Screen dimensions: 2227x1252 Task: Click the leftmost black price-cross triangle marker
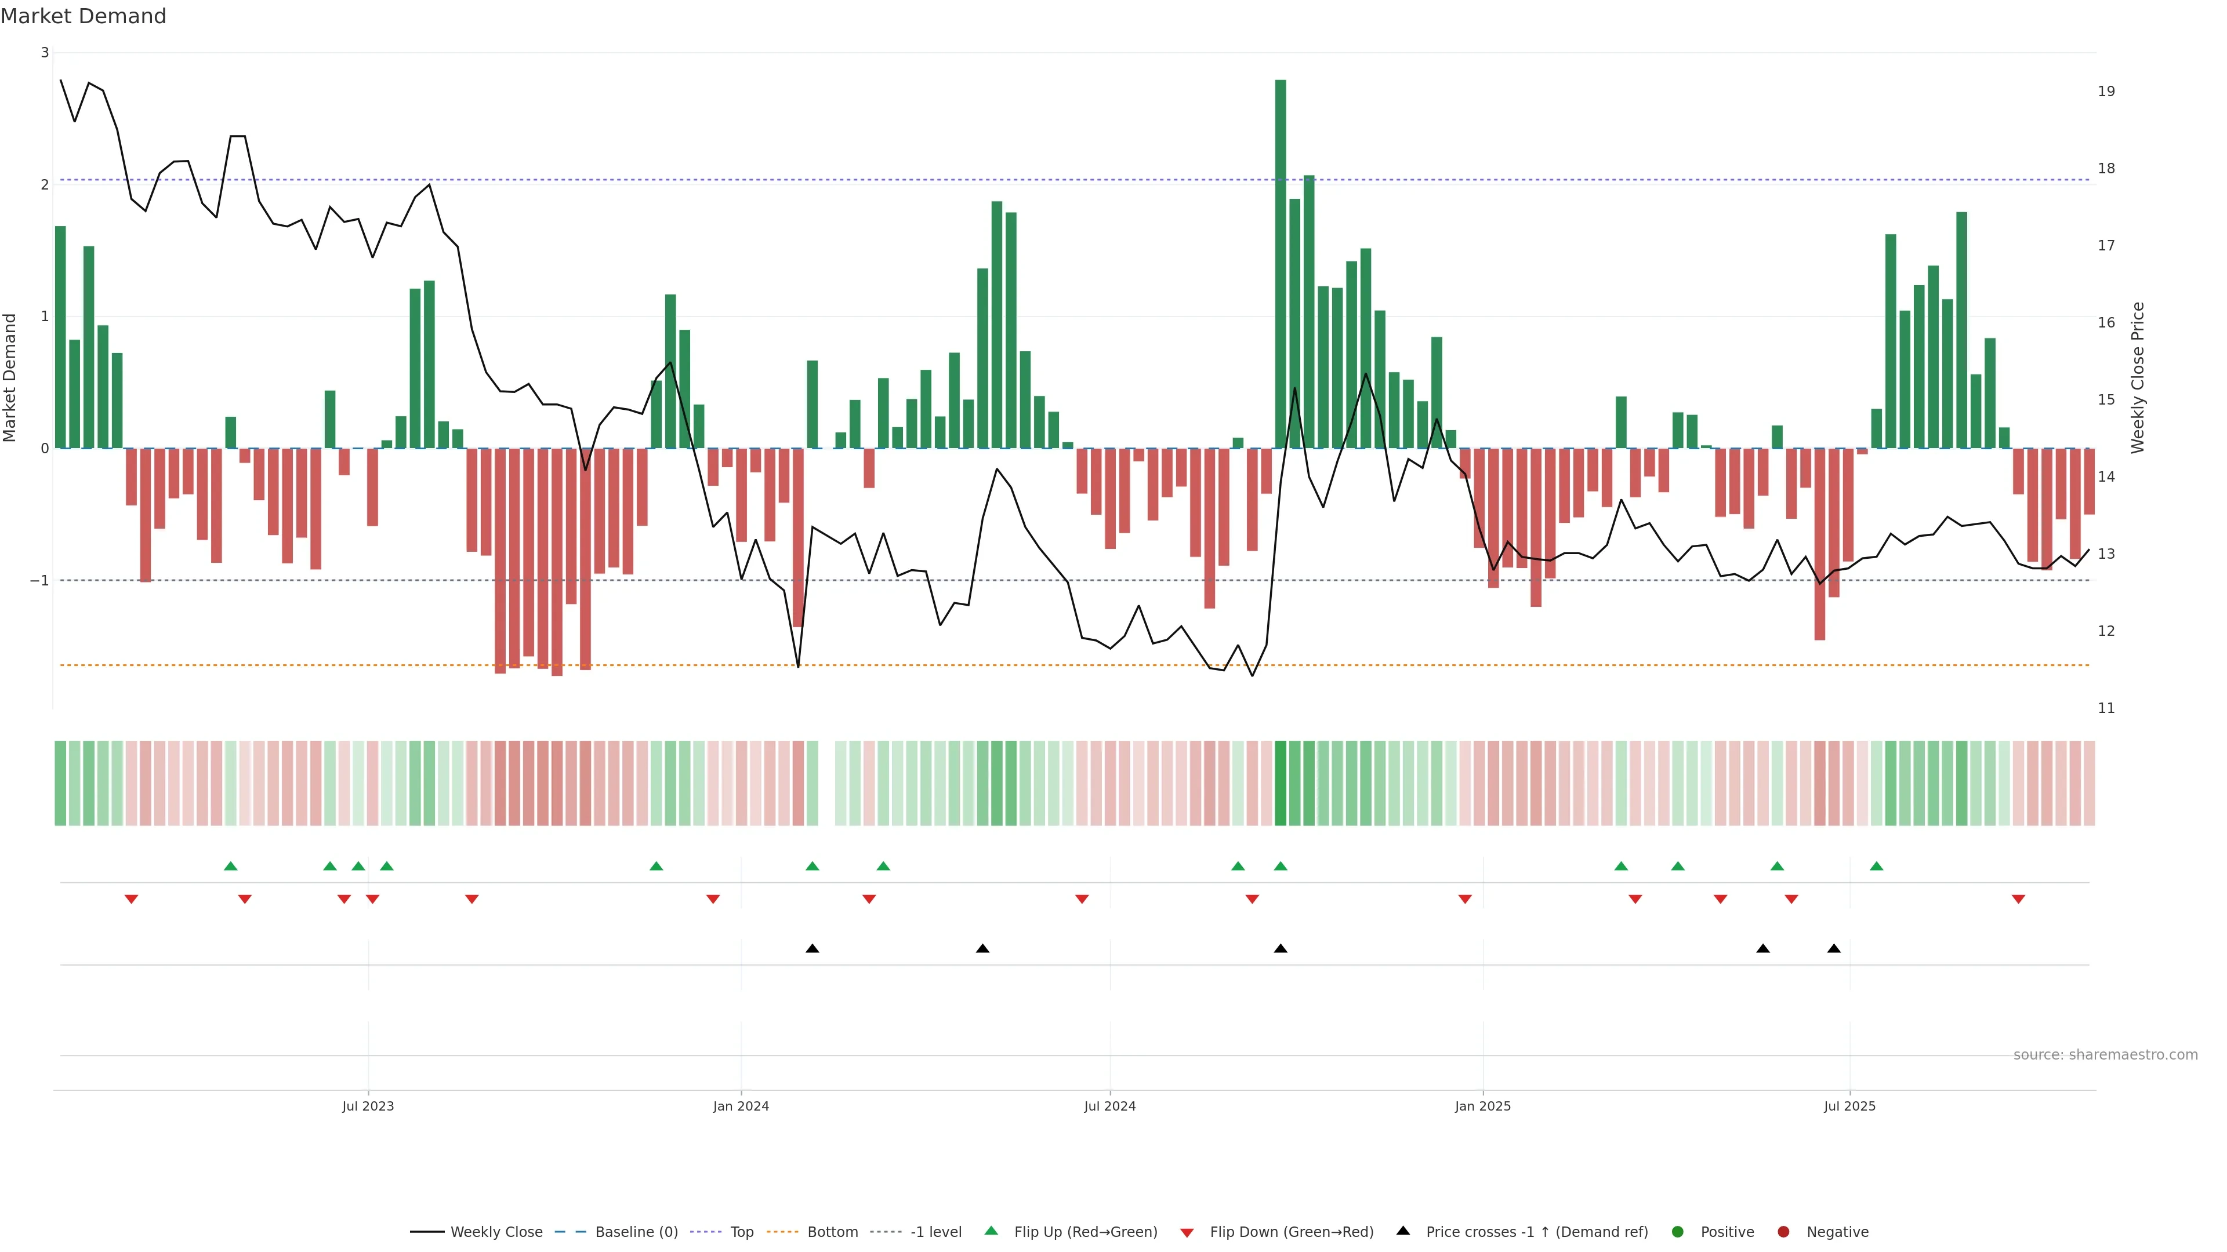[x=812, y=949]
